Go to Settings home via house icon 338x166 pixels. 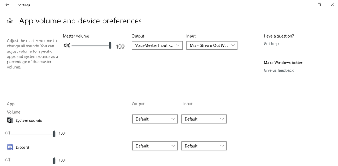(x=10, y=21)
